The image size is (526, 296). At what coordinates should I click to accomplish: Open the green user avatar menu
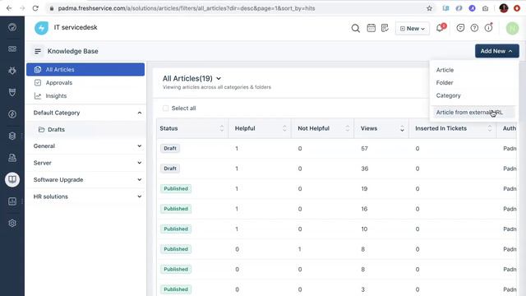click(512, 29)
